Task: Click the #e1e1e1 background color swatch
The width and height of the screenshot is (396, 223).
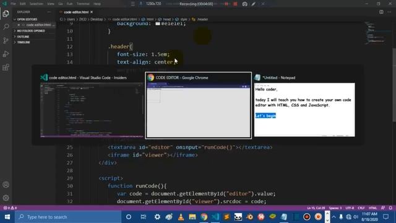Action: [158, 24]
